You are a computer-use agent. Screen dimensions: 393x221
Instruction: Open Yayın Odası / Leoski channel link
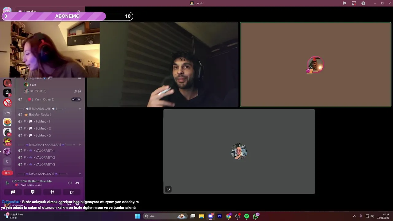[28, 185]
